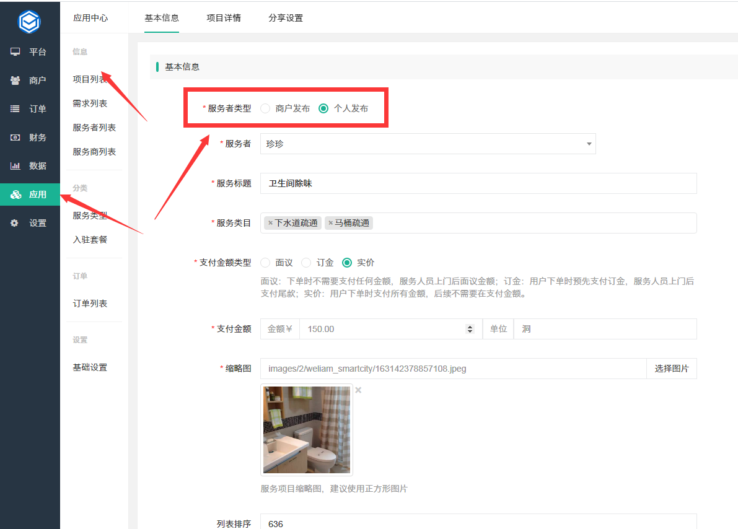Switch to the 分享设置 tab
Image resolution: width=738 pixels, height=529 pixels.
click(x=286, y=18)
